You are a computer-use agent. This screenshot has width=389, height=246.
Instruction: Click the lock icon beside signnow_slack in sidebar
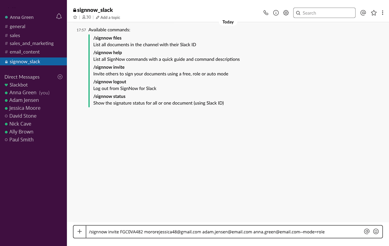[6, 62]
